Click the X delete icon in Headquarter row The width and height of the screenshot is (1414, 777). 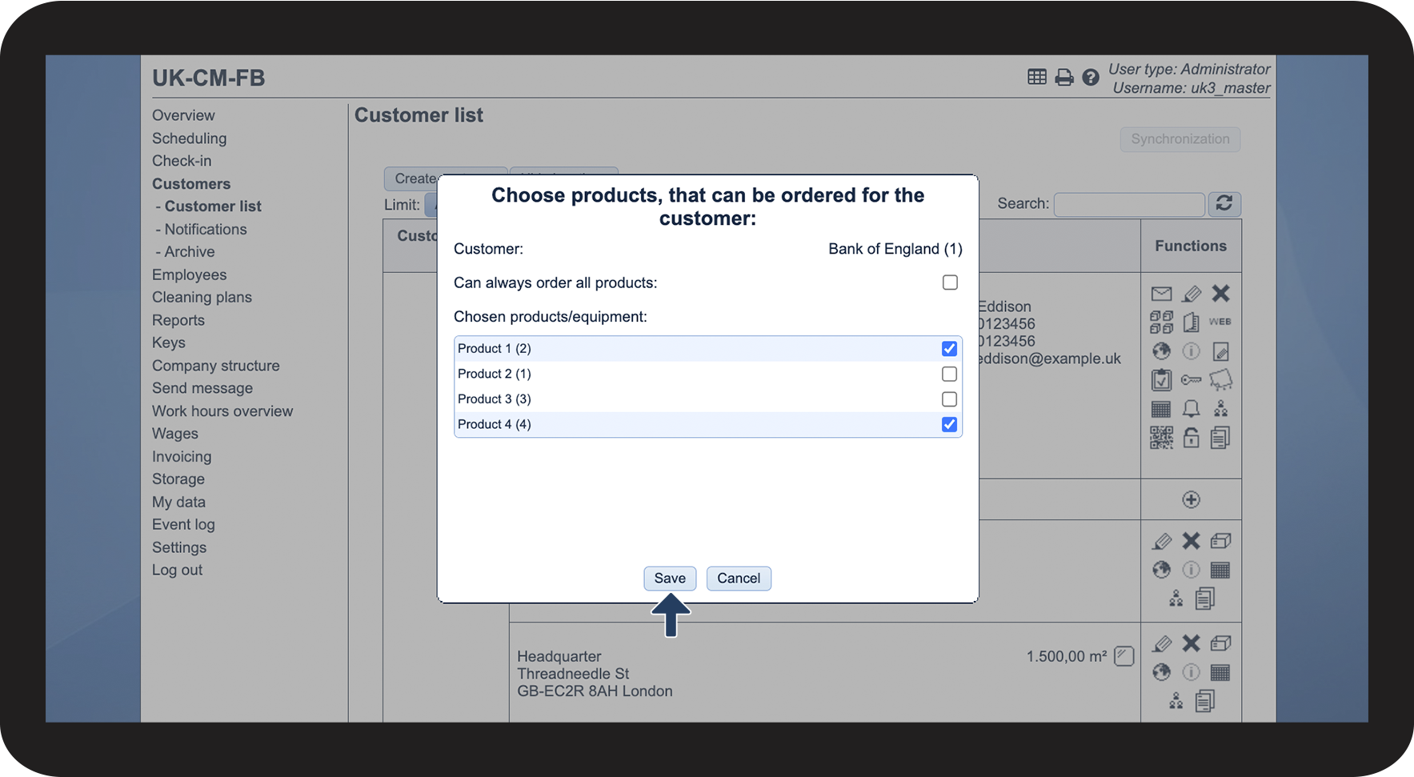1191,643
